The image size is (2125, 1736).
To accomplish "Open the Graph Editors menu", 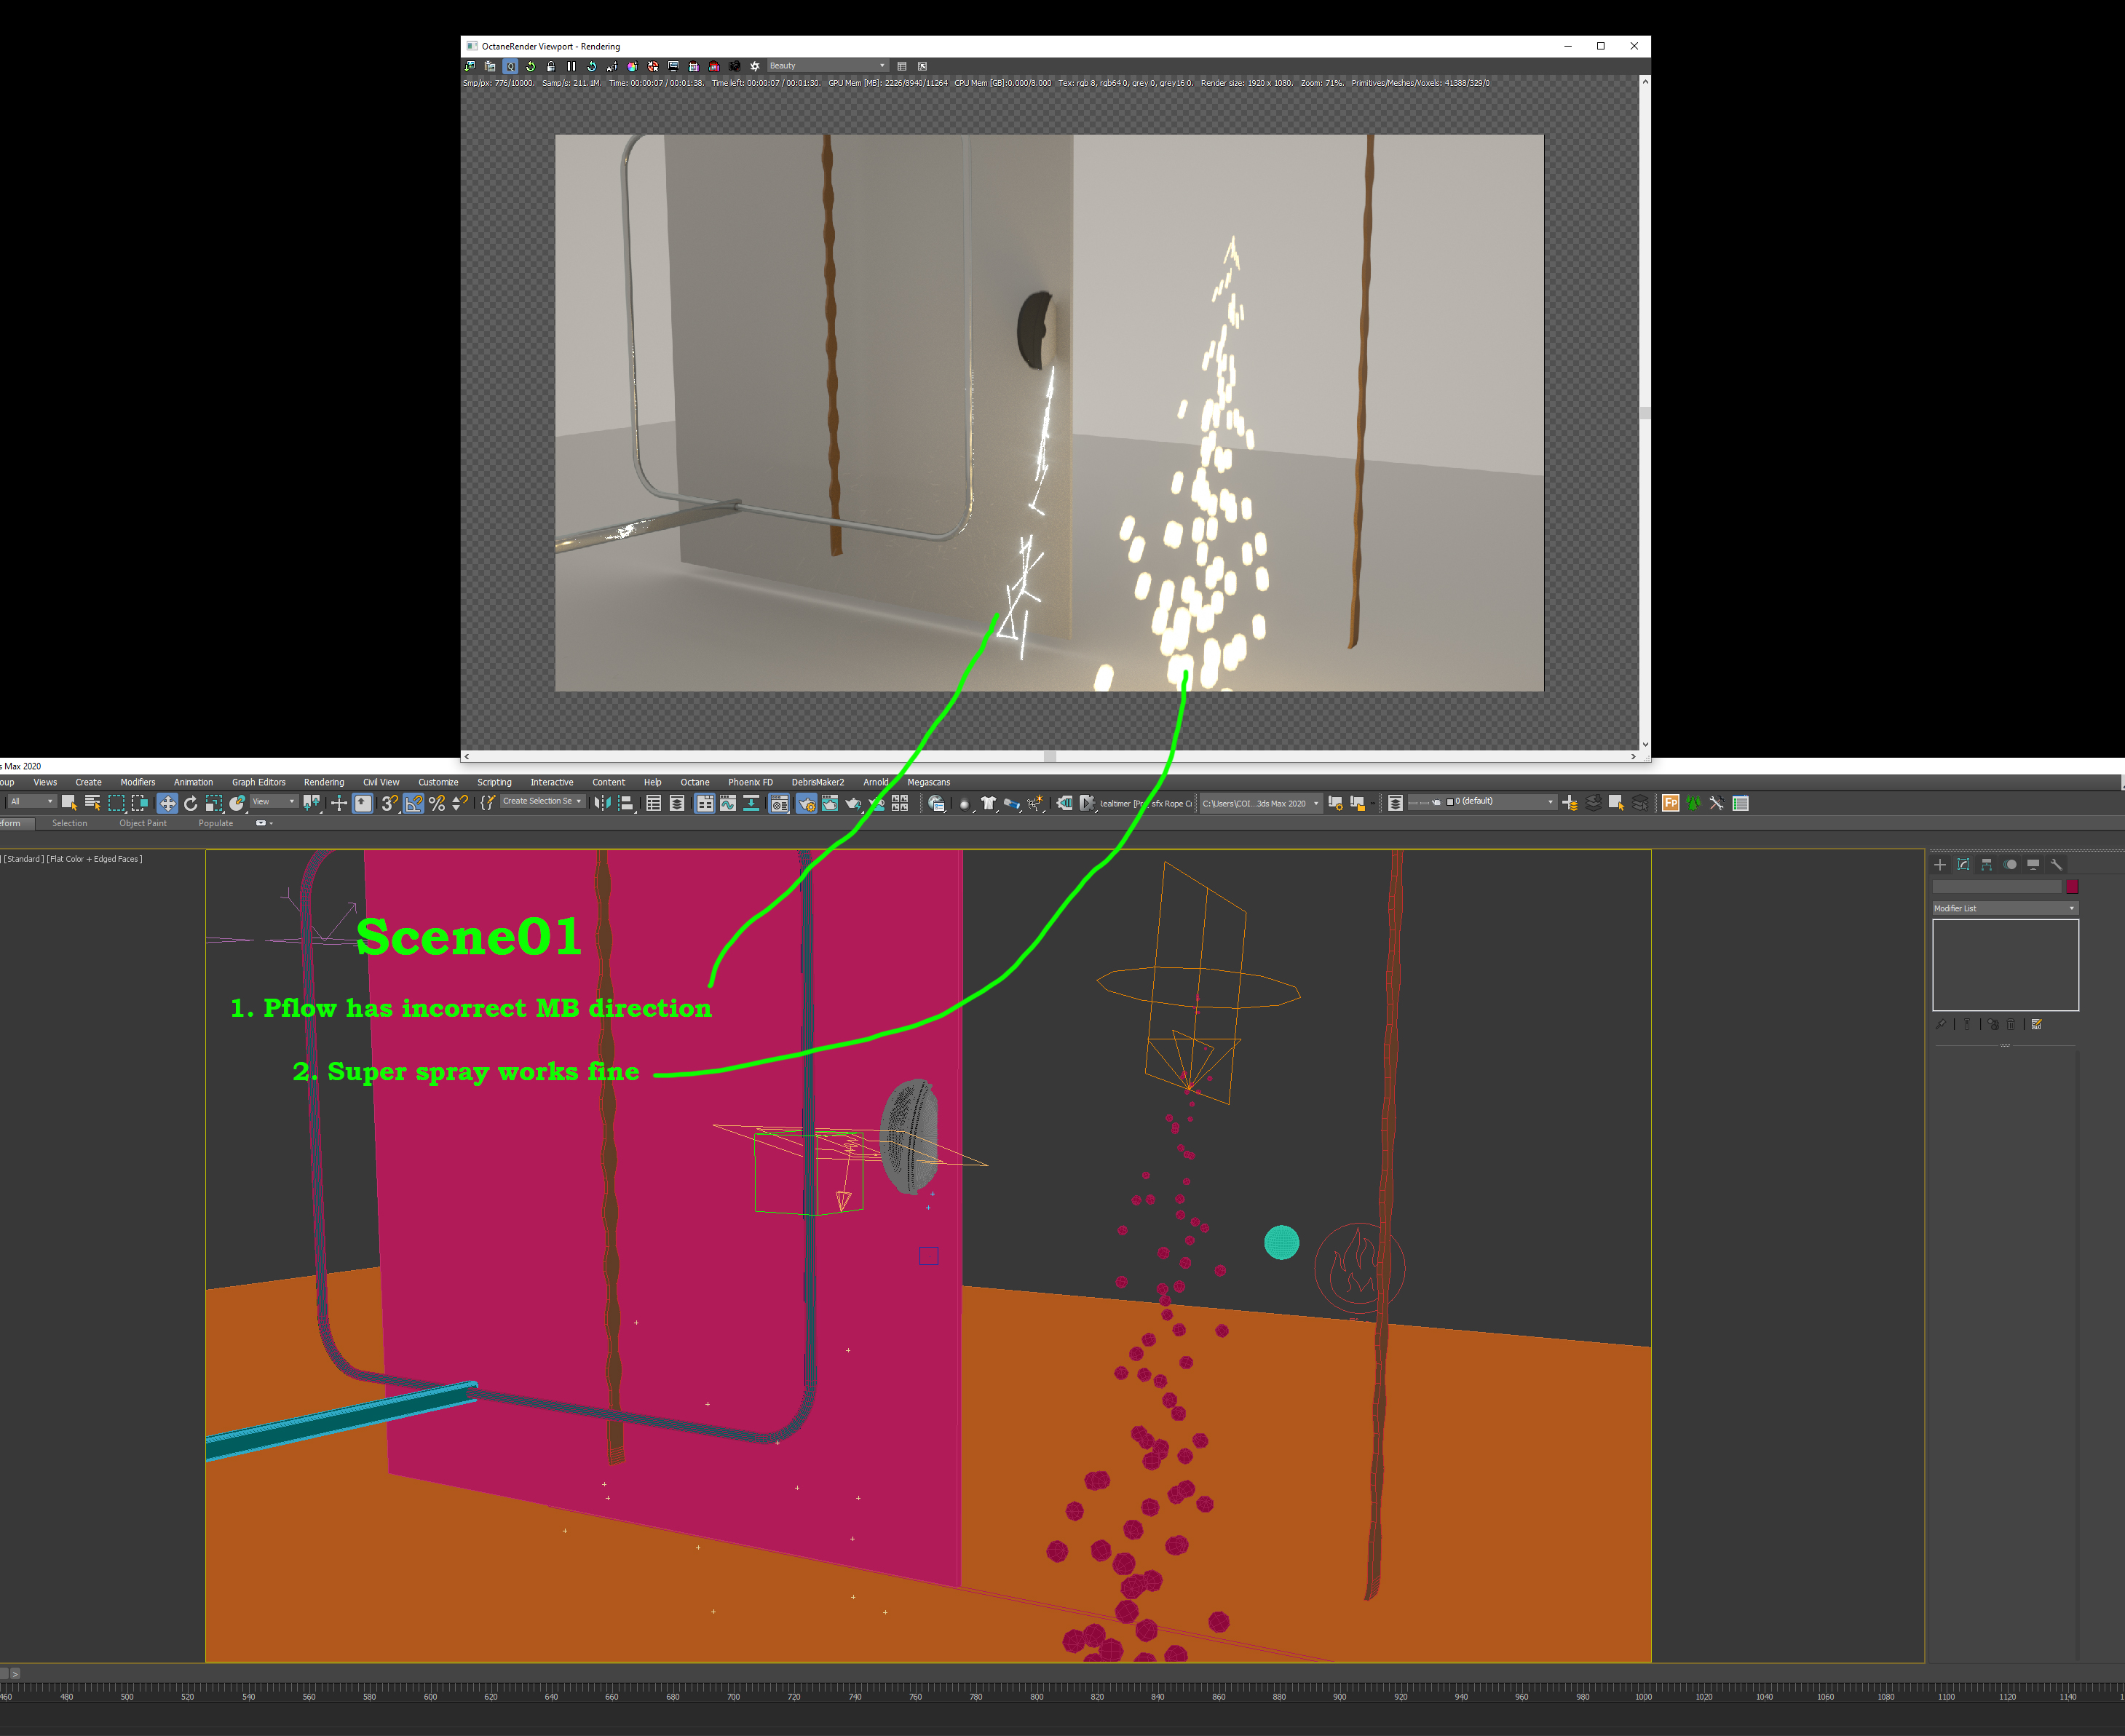I will 258,782.
